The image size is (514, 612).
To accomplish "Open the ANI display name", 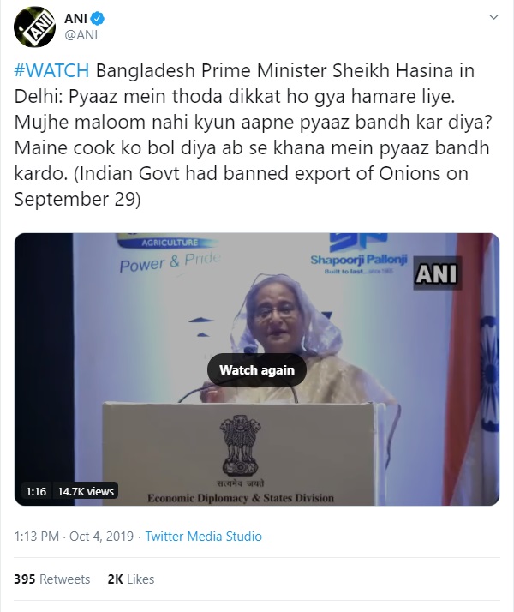I will point(75,18).
